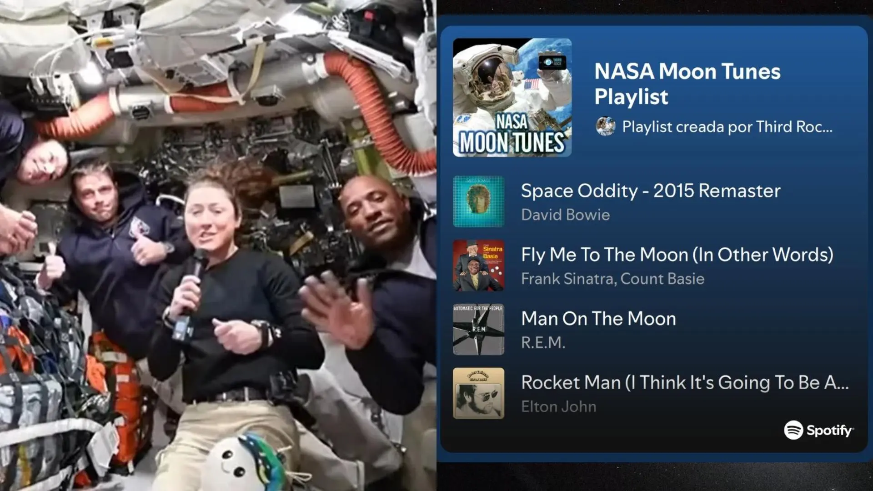Play Rocket Man track title
Viewport: 873px width, 491px height.
click(x=685, y=383)
